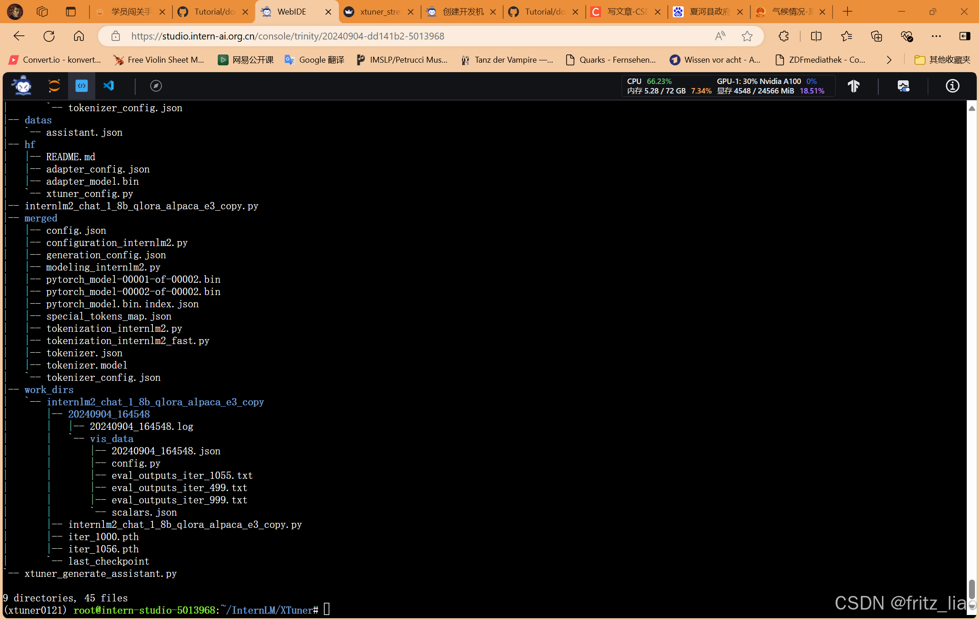Switch to the xtuner_stre tab

[x=379, y=12]
